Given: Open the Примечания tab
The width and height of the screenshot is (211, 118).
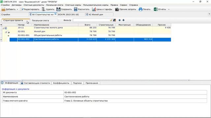Looking at the screenshot, I should 92,83.
